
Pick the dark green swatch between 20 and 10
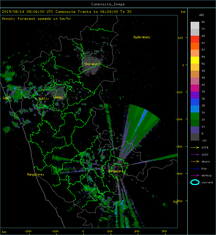195,123
